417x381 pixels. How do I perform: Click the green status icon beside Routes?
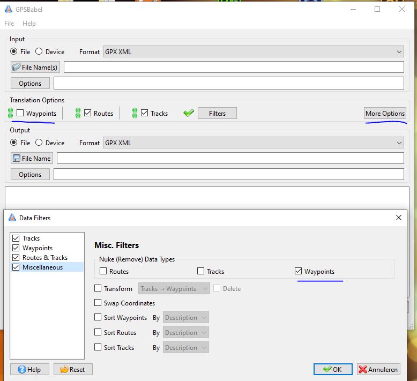point(78,113)
